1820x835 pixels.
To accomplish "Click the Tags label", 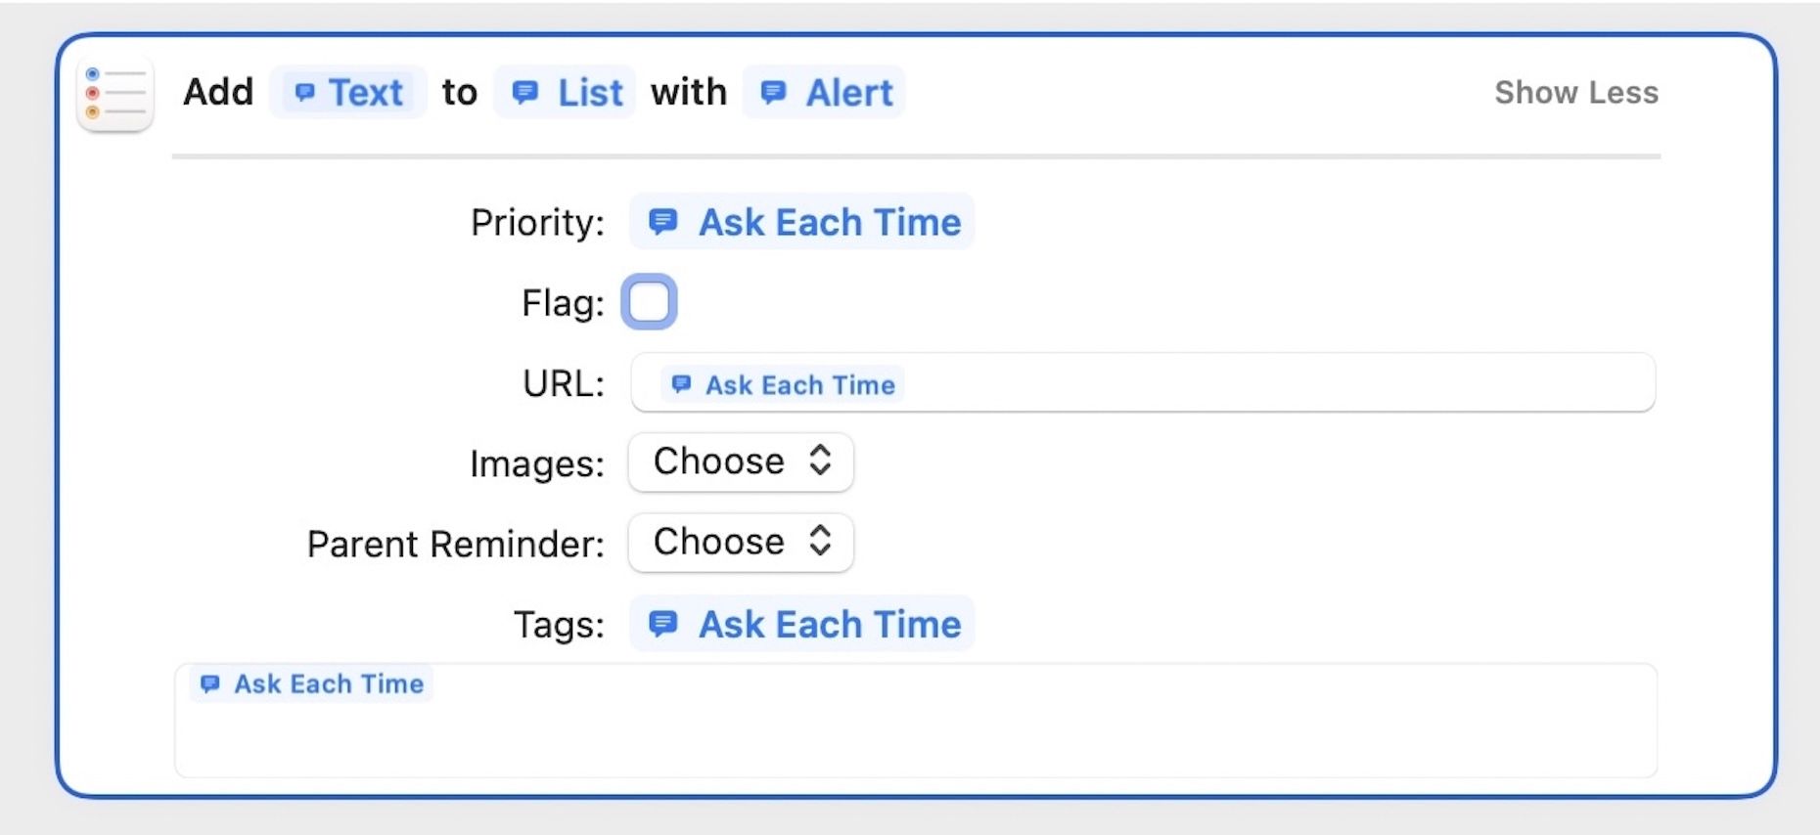I will [559, 625].
